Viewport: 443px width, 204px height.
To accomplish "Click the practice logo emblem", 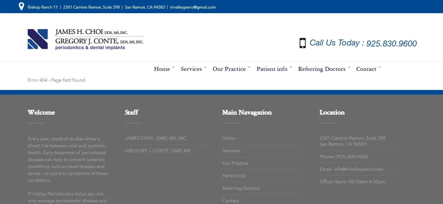I will tap(38, 39).
